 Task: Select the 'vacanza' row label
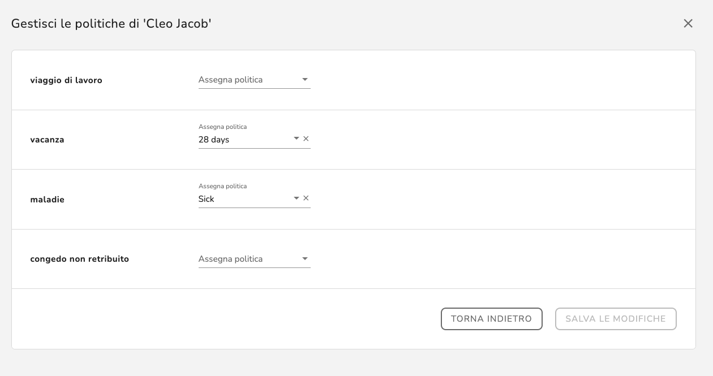pos(48,140)
